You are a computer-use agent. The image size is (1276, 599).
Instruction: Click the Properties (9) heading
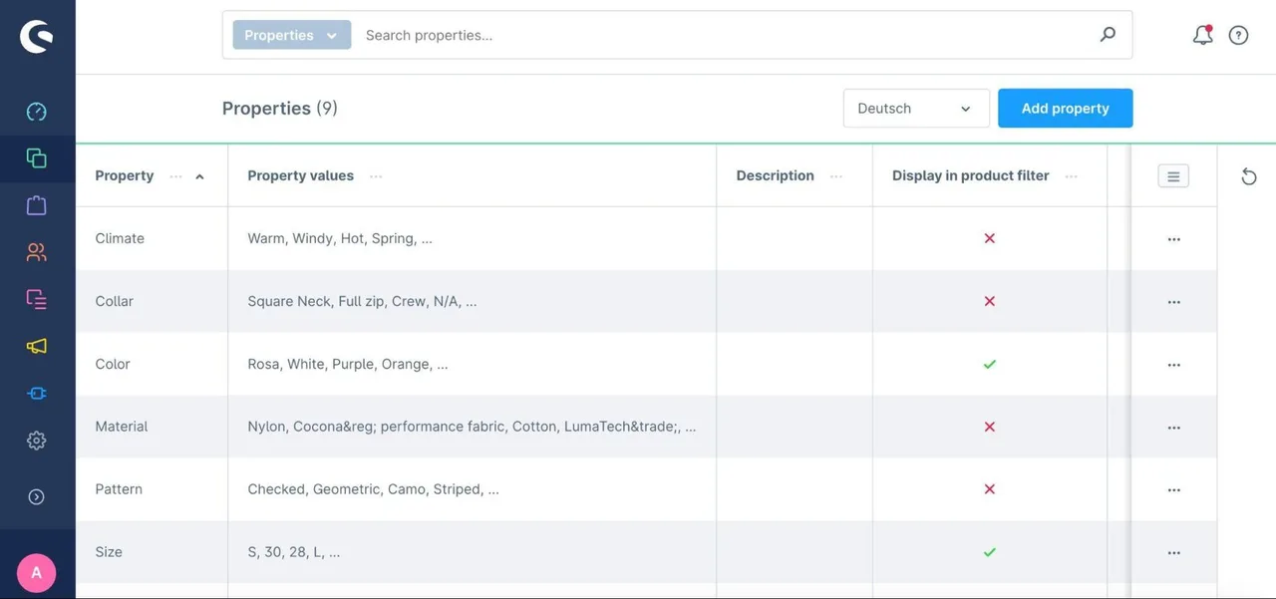pyautogui.click(x=280, y=109)
